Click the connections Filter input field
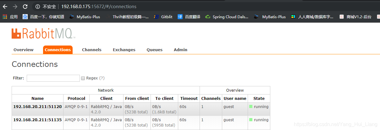This screenshot has height=130, width=380. (x=53, y=78)
